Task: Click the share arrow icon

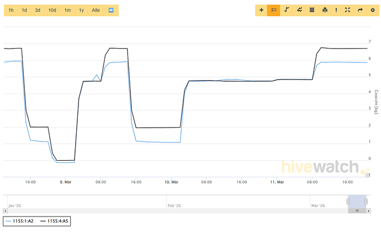Action: (x=360, y=10)
